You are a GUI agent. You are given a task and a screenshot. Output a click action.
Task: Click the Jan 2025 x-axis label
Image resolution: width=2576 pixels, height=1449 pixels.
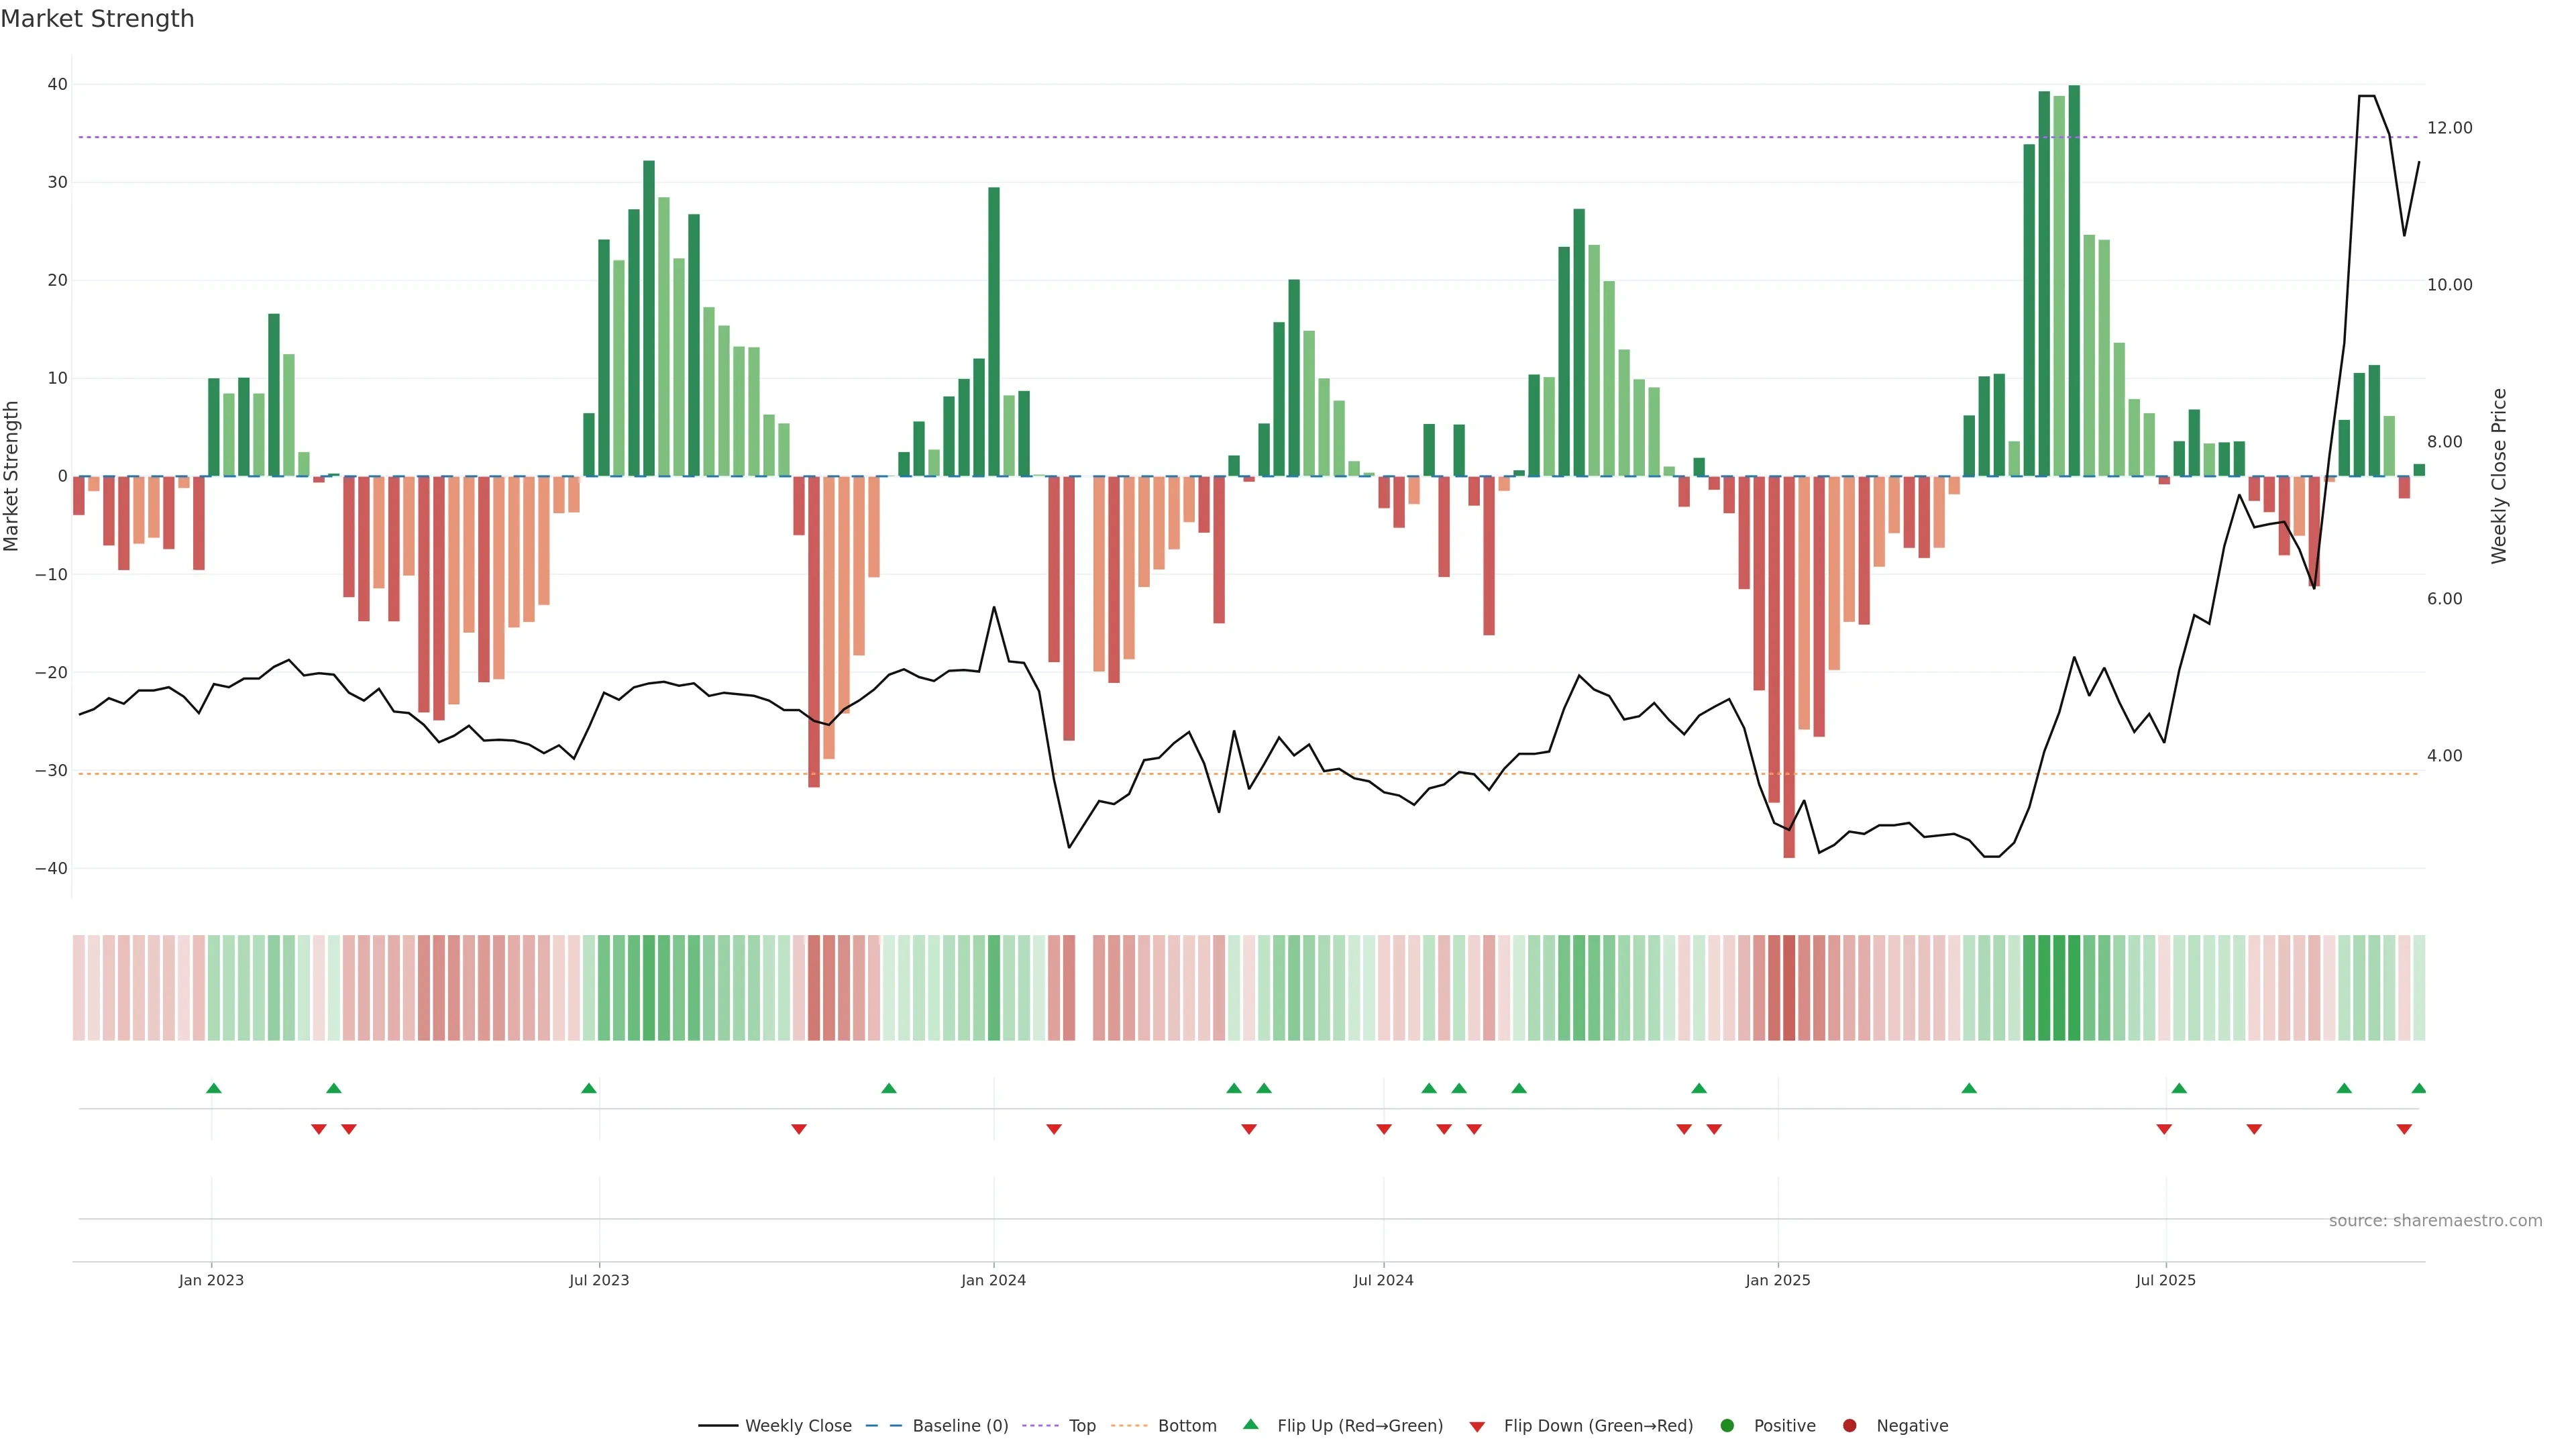pyautogui.click(x=1777, y=1280)
